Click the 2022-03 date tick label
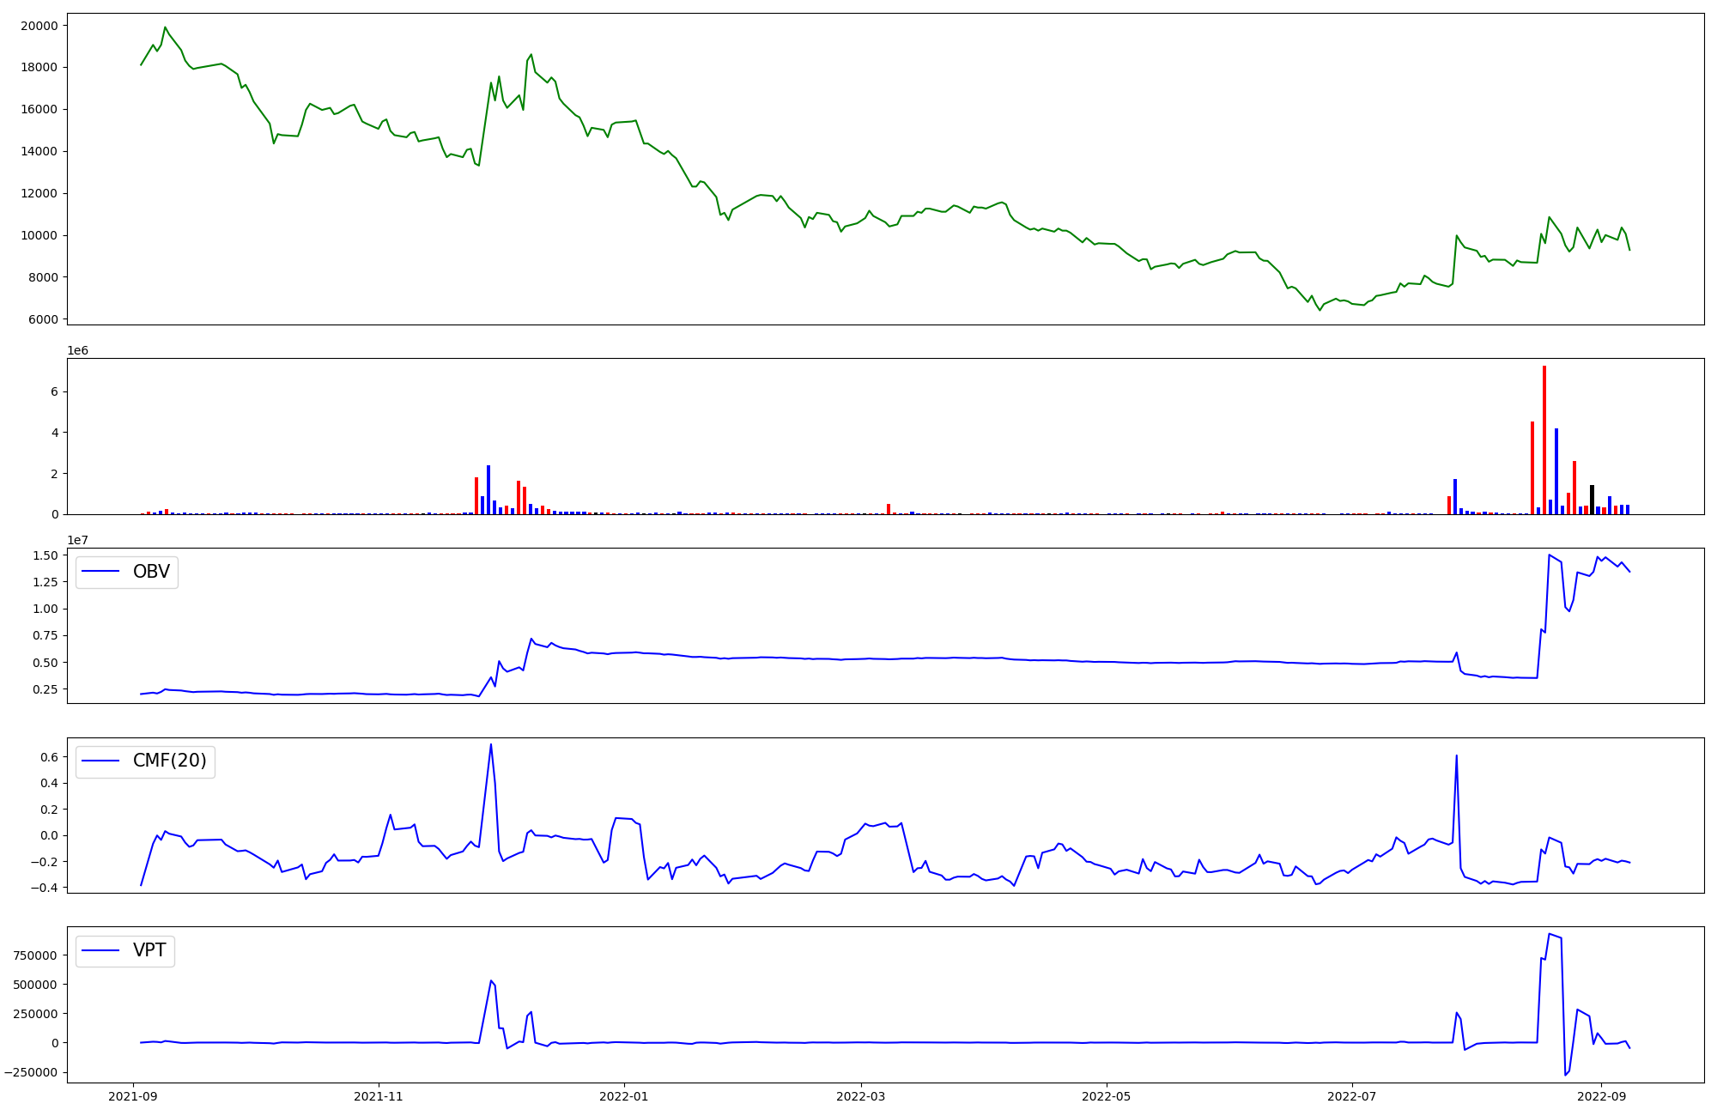Screen dimensions: 1717x1116 pyautogui.click(x=861, y=1096)
